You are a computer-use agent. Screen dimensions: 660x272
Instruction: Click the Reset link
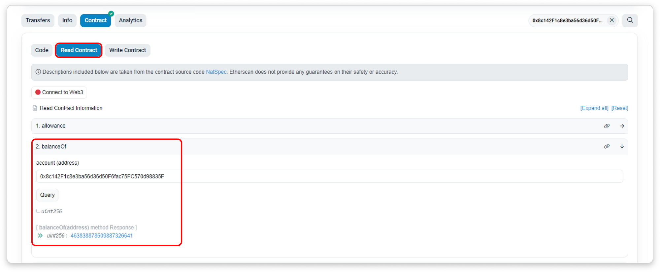(619, 108)
